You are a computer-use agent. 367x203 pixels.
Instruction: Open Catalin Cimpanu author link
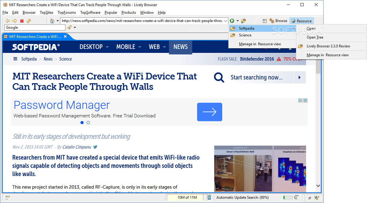[x=77, y=147]
